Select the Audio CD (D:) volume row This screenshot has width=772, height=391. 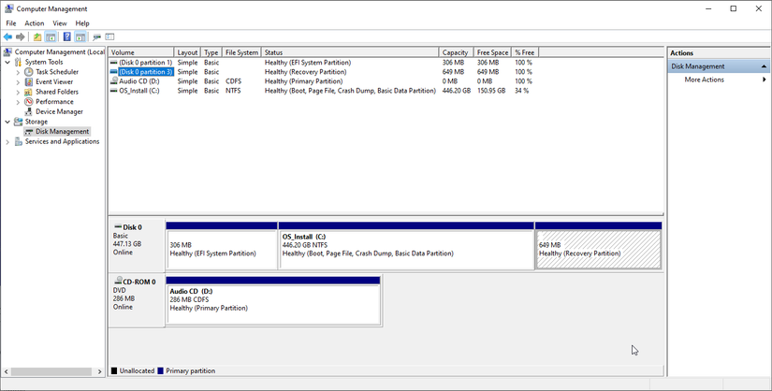pos(139,81)
